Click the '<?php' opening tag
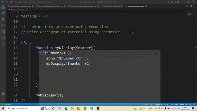197x111 pixels. [26, 43]
